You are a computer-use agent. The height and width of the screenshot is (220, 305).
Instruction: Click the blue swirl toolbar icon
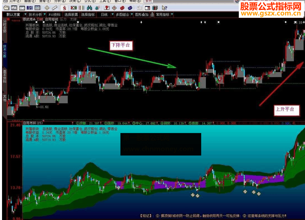(x=130, y=8)
